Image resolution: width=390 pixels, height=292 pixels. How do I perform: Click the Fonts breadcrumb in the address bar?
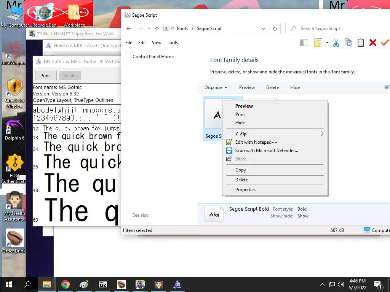point(182,29)
